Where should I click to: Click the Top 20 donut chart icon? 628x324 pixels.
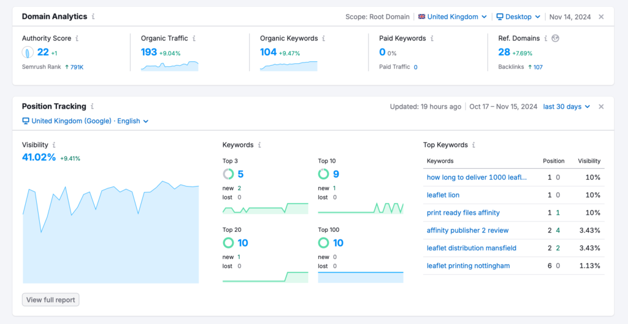coord(228,243)
